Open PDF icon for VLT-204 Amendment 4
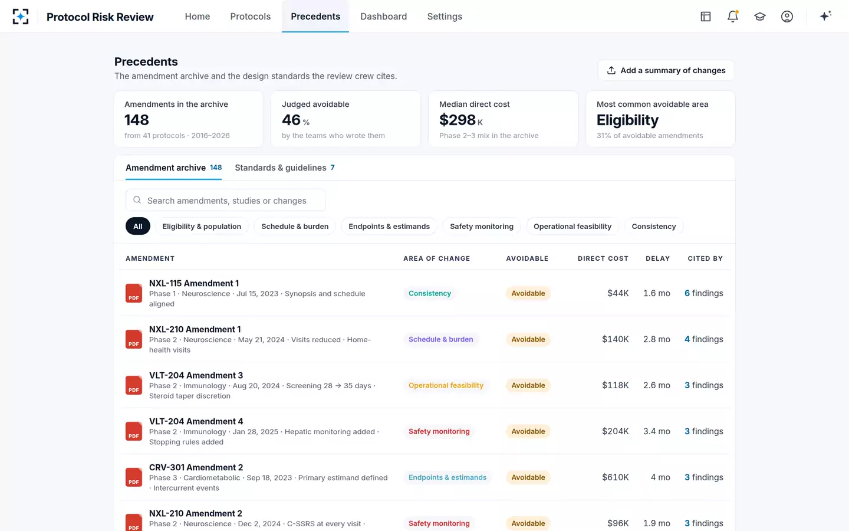 134,431
